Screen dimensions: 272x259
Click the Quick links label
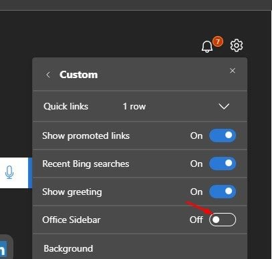click(66, 106)
